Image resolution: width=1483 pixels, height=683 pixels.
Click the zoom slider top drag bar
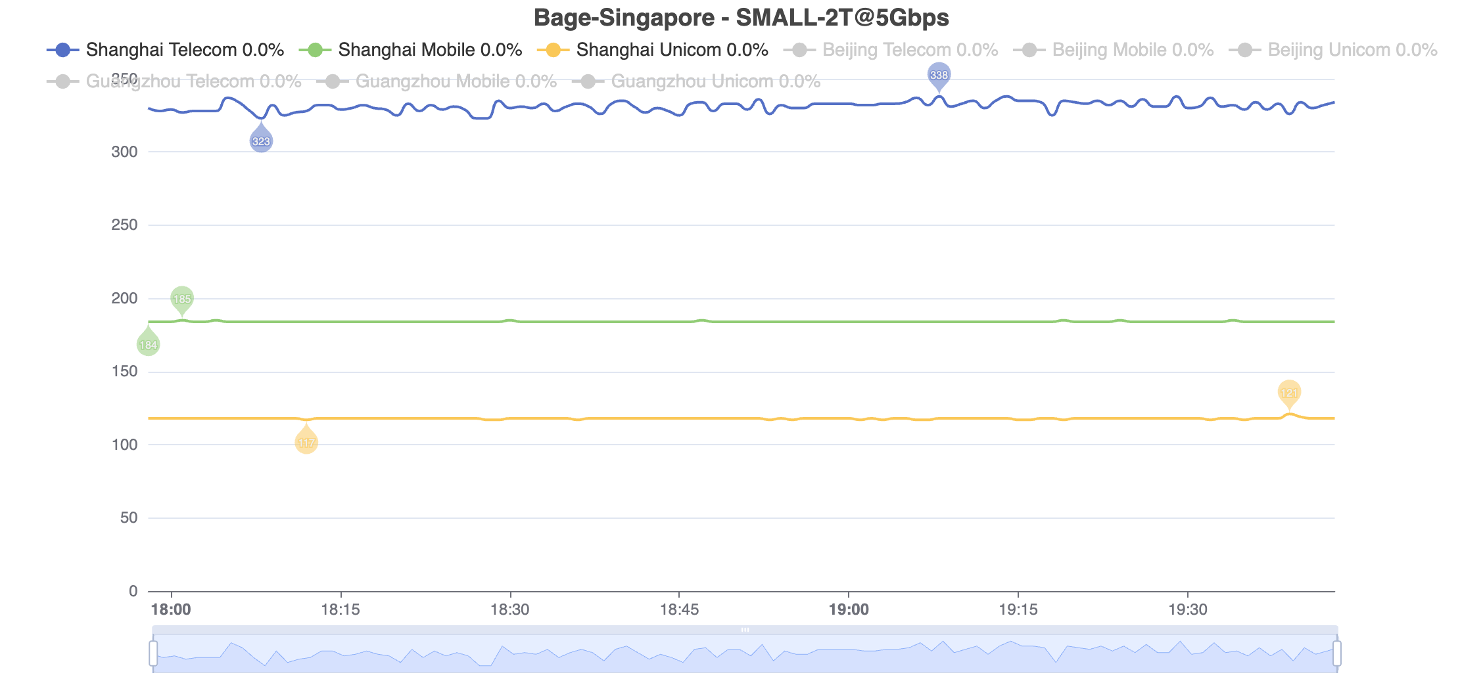[745, 630]
